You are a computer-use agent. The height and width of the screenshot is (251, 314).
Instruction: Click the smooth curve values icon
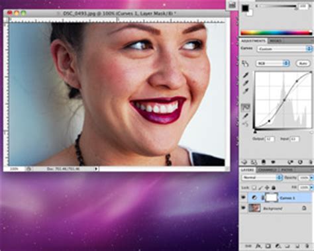[x=246, y=124]
